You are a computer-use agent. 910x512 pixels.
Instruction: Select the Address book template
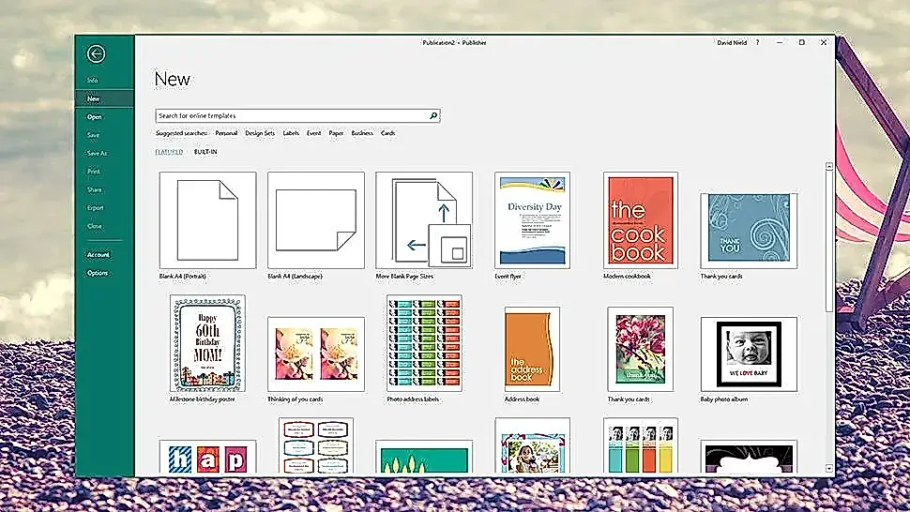pyautogui.click(x=532, y=349)
